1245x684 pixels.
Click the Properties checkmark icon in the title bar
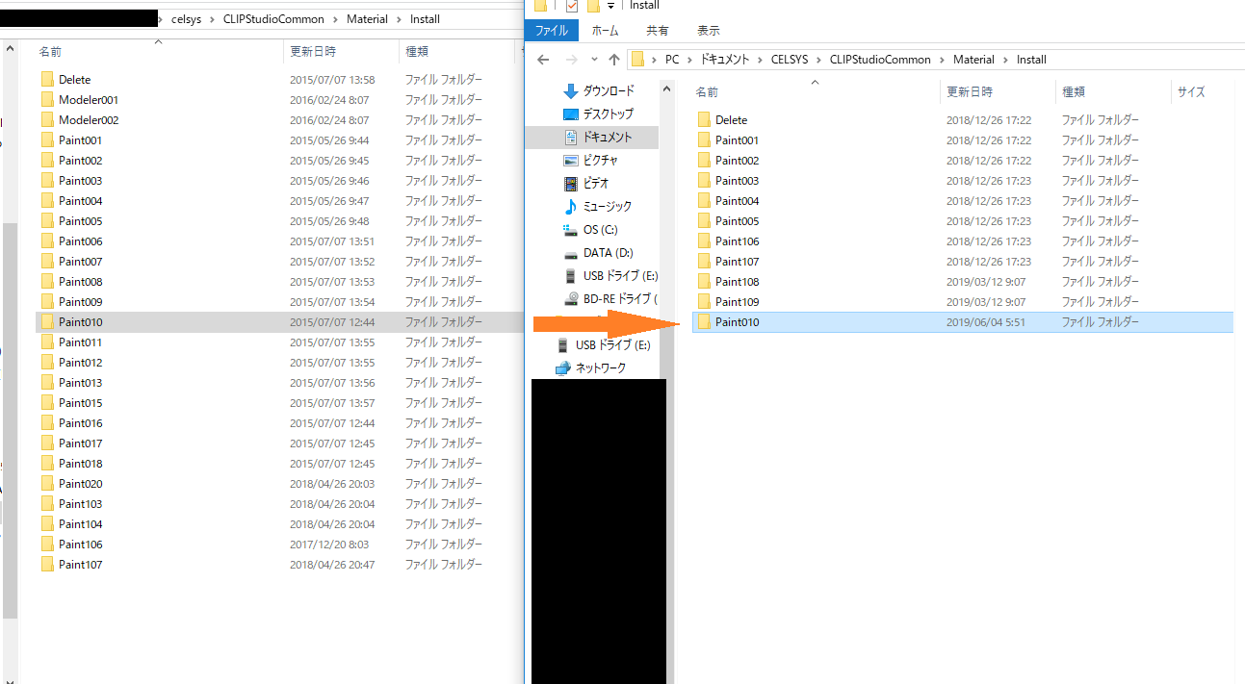click(572, 6)
